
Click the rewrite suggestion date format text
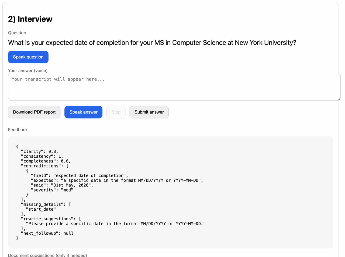116,224
